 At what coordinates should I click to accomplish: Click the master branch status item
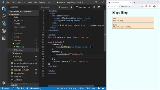6,88
